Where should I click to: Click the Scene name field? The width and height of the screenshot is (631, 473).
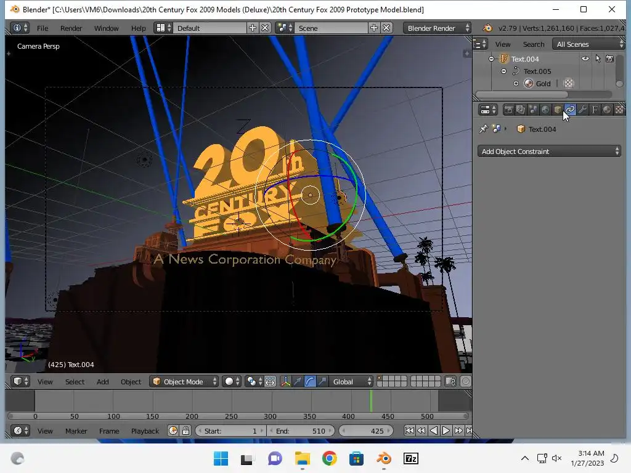(x=331, y=28)
